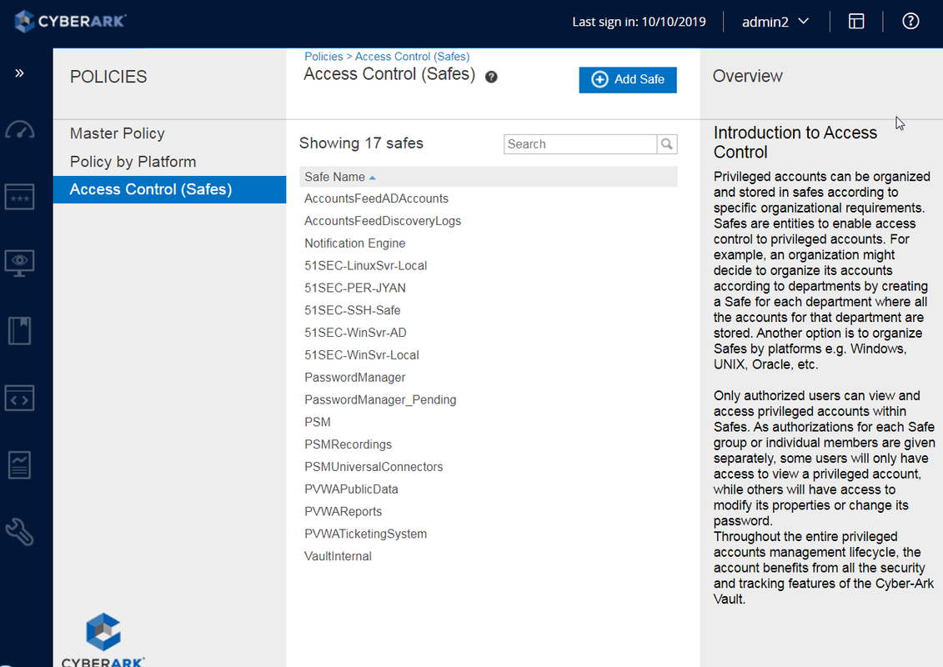Select the VaultInternal safe
The width and height of the screenshot is (943, 667).
click(338, 556)
